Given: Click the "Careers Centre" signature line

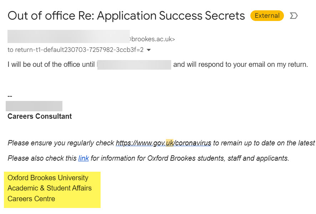Looking at the screenshot, I should [x=31, y=199].
